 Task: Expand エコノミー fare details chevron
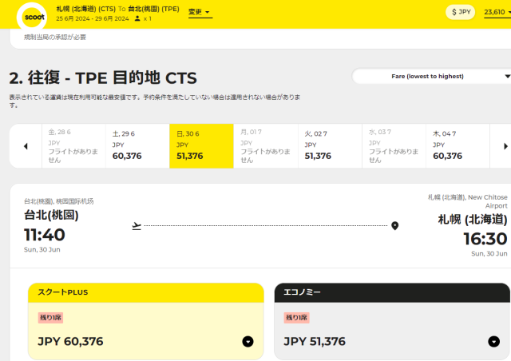click(493, 342)
